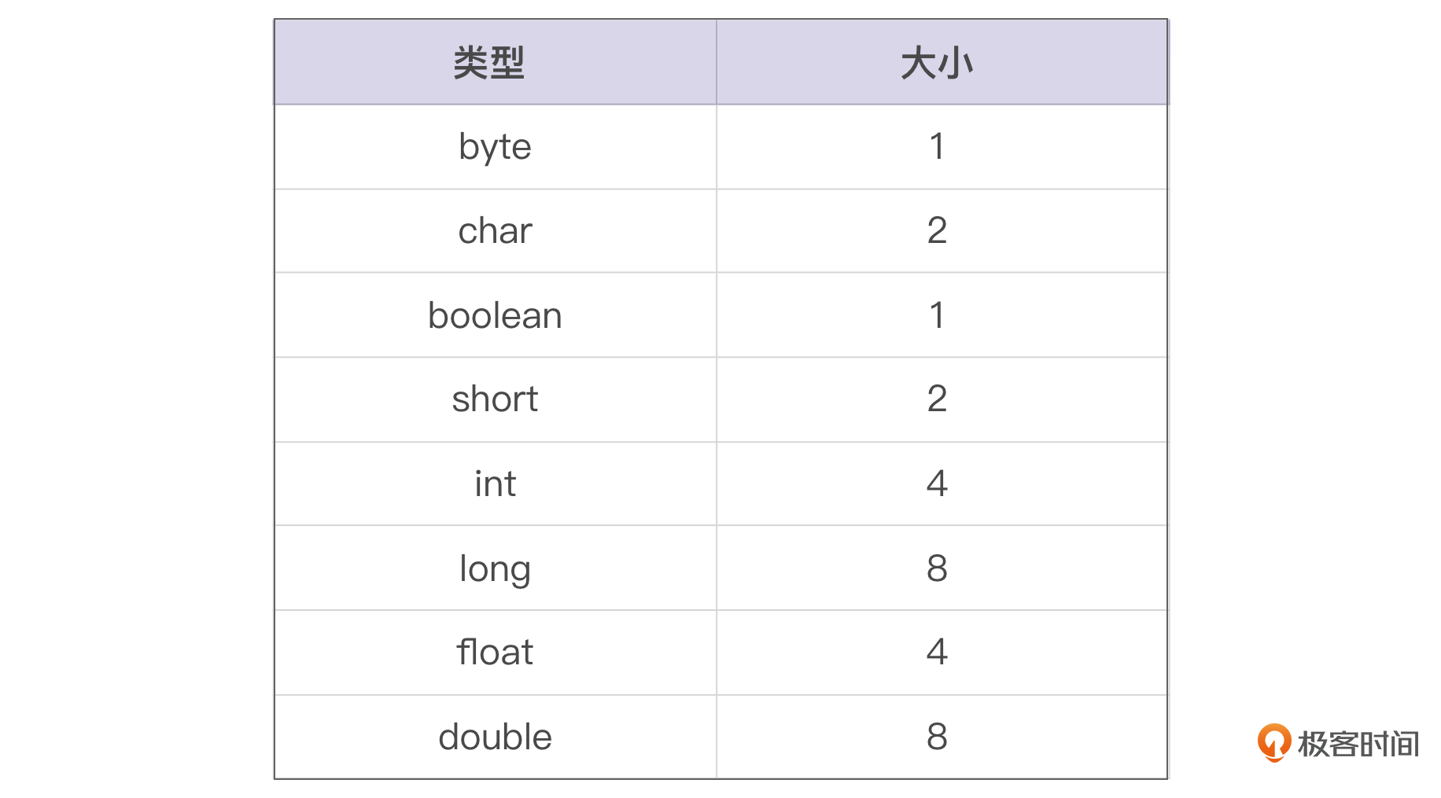Image resolution: width=1441 pixels, height=798 pixels.
Task: Select the byte type cell
Action: (x=495, y=147)
